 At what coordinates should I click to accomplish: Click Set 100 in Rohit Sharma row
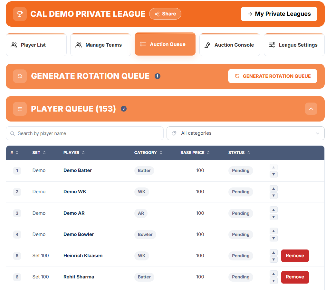click(41, 277)
